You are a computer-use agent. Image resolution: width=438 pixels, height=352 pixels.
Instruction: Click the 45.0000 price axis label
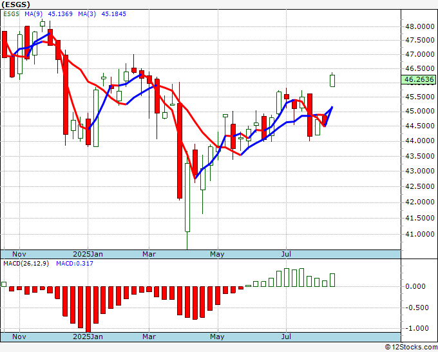pyautogui.click(x=419, y=112)
